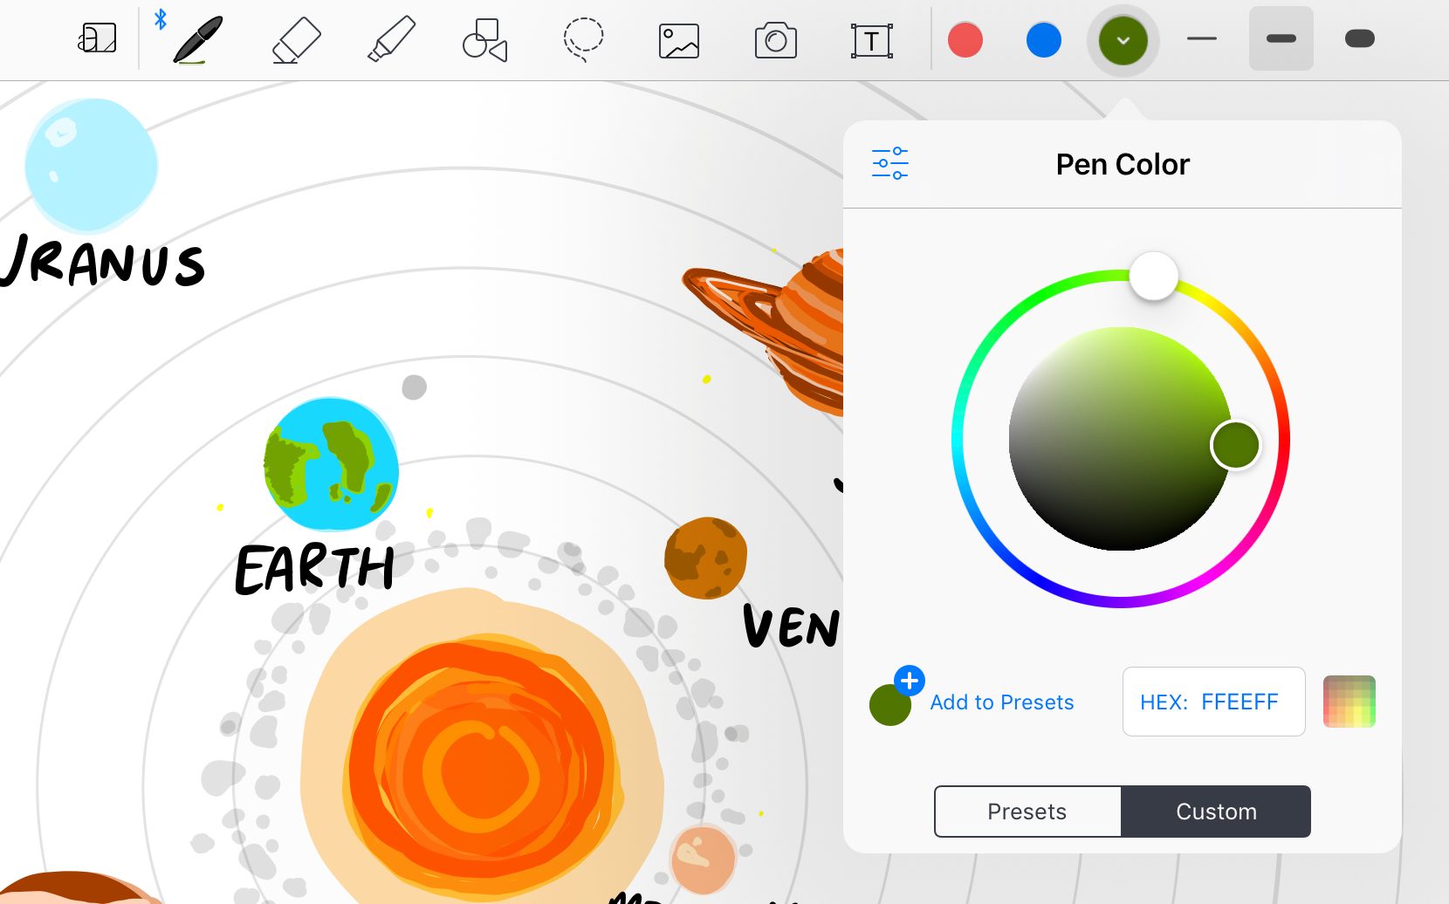This screenshot has height=904, width=1449.
Task: Select the Text box tool
Action: [x=871, y=41]
